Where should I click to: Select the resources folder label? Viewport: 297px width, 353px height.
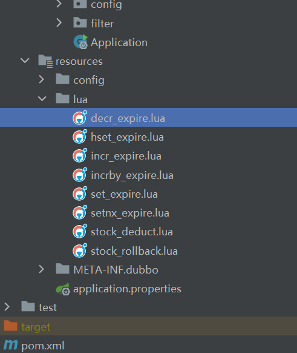[79, 61]
